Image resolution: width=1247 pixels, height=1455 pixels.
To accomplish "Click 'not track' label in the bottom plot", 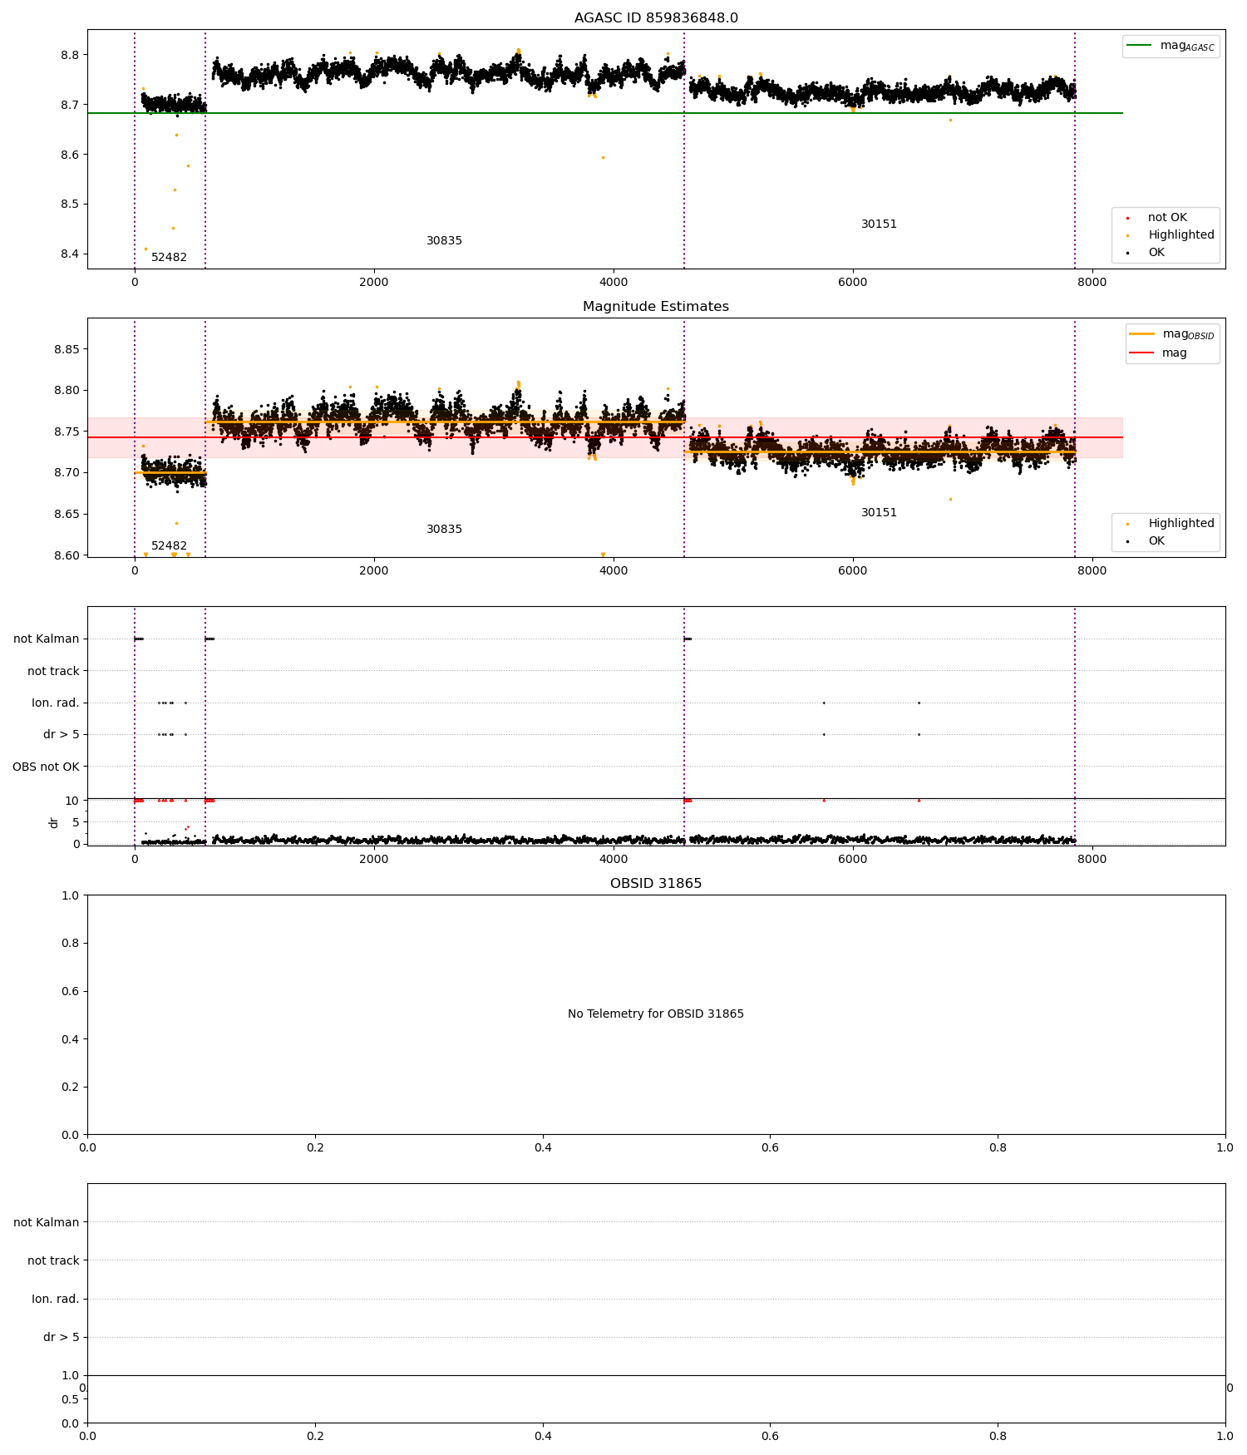I will pos(53,1260).
